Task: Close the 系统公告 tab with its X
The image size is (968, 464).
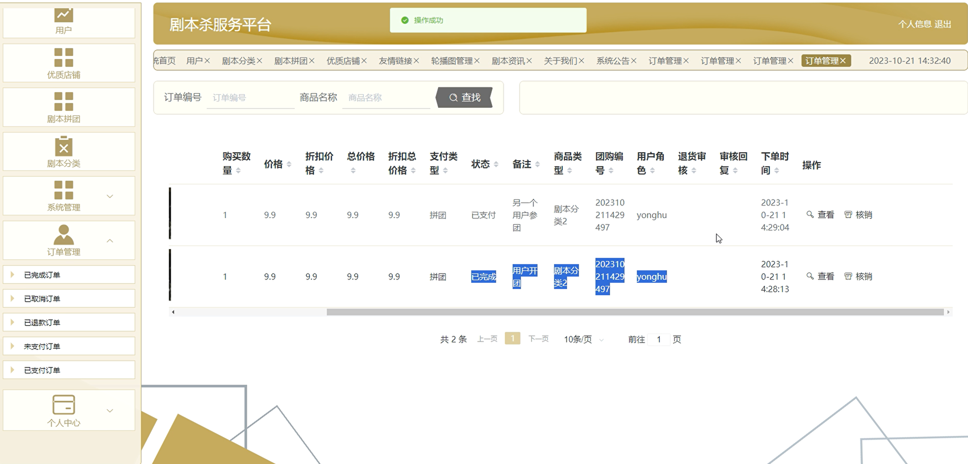Action: [633, 61]
